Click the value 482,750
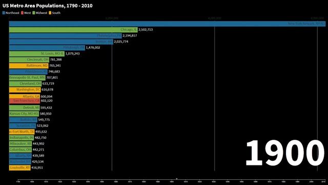The width and height of the screenshot is (328, 185). 40,138
